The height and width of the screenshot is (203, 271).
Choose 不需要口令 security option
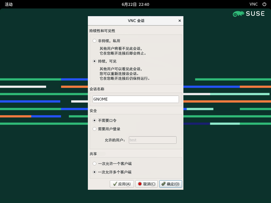click(94, 120)
